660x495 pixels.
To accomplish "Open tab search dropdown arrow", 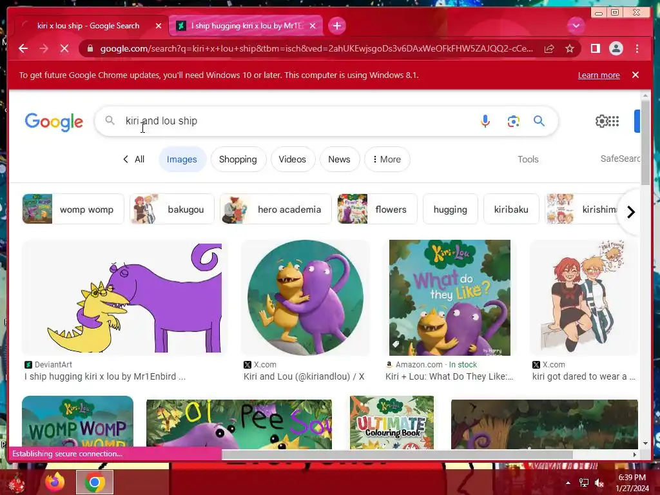I will pos(576,26).
